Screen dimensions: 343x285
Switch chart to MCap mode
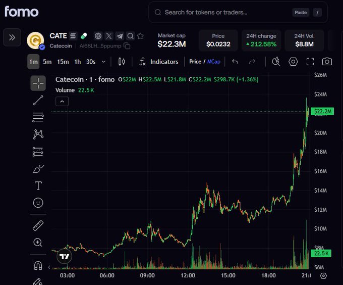click(x=214, y=62)
